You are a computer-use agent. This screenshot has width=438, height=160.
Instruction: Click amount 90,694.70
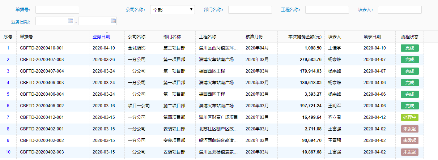tap(312, 140)
